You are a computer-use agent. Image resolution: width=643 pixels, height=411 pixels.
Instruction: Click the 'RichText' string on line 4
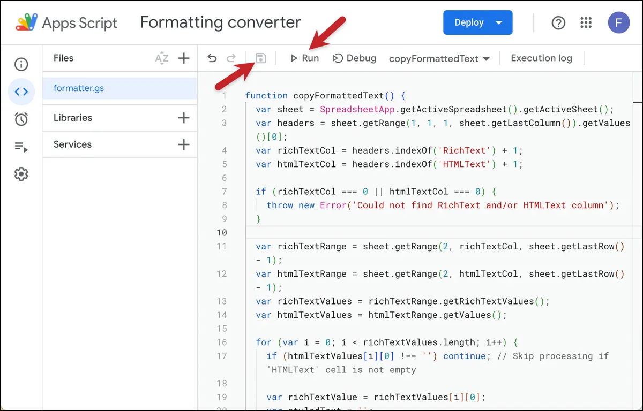tap(465, 150)
